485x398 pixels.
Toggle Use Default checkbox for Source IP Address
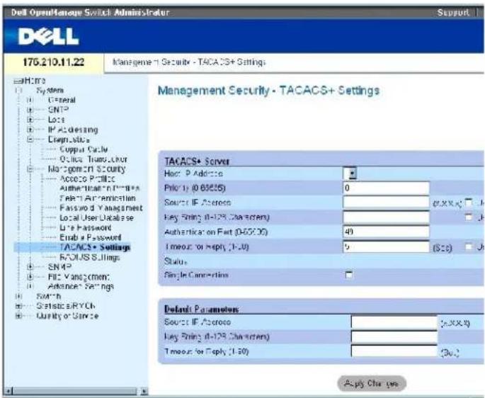469,203
